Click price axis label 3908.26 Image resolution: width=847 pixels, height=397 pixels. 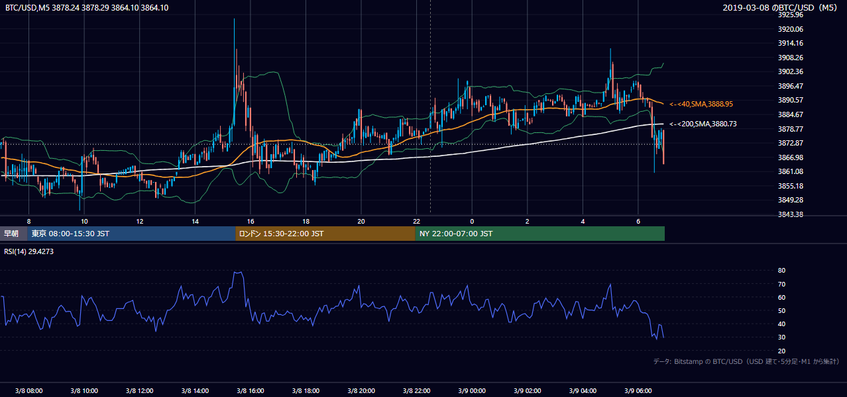coord(791,58)
